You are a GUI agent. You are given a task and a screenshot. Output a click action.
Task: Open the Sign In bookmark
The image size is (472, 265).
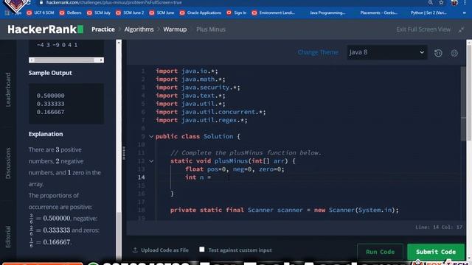pos(236,13)
